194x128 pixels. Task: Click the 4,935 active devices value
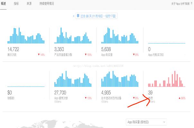[x=106, y=93]
